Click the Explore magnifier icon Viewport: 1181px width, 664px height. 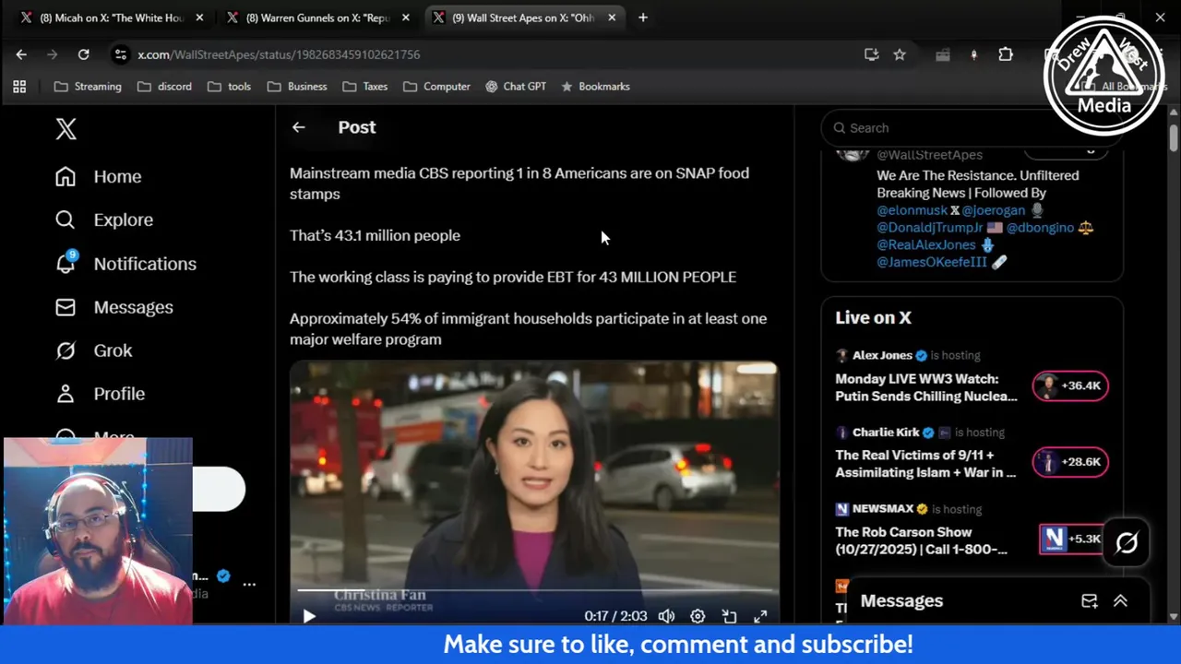coord(66,219)
